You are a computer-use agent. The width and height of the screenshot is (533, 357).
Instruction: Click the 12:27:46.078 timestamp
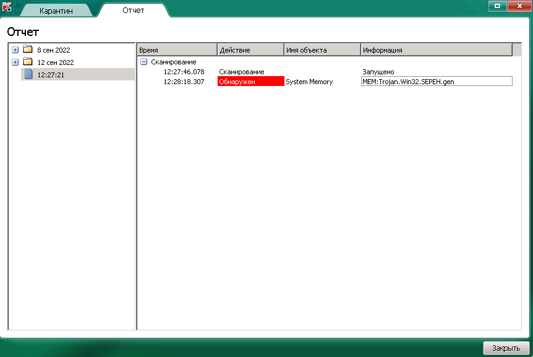[x=184, y=72]
